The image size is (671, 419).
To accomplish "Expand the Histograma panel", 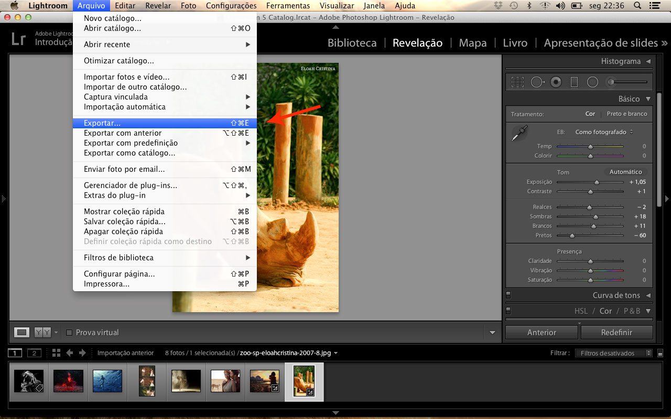I will pyautogui.click(x=648, y=61).
